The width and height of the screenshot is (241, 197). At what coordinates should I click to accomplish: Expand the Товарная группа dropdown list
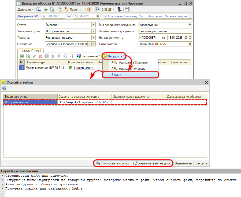(94, 31)
